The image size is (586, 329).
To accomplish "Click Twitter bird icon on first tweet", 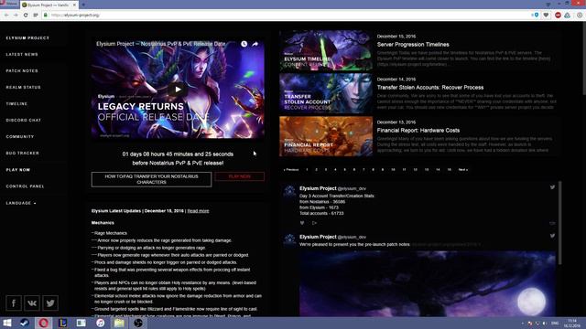I will [552, 187].
